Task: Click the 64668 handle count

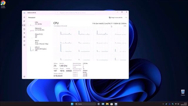Action: 69,71
